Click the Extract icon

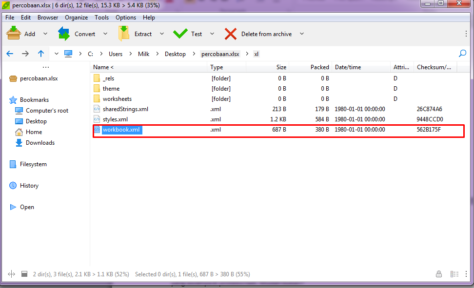(123, 33)
